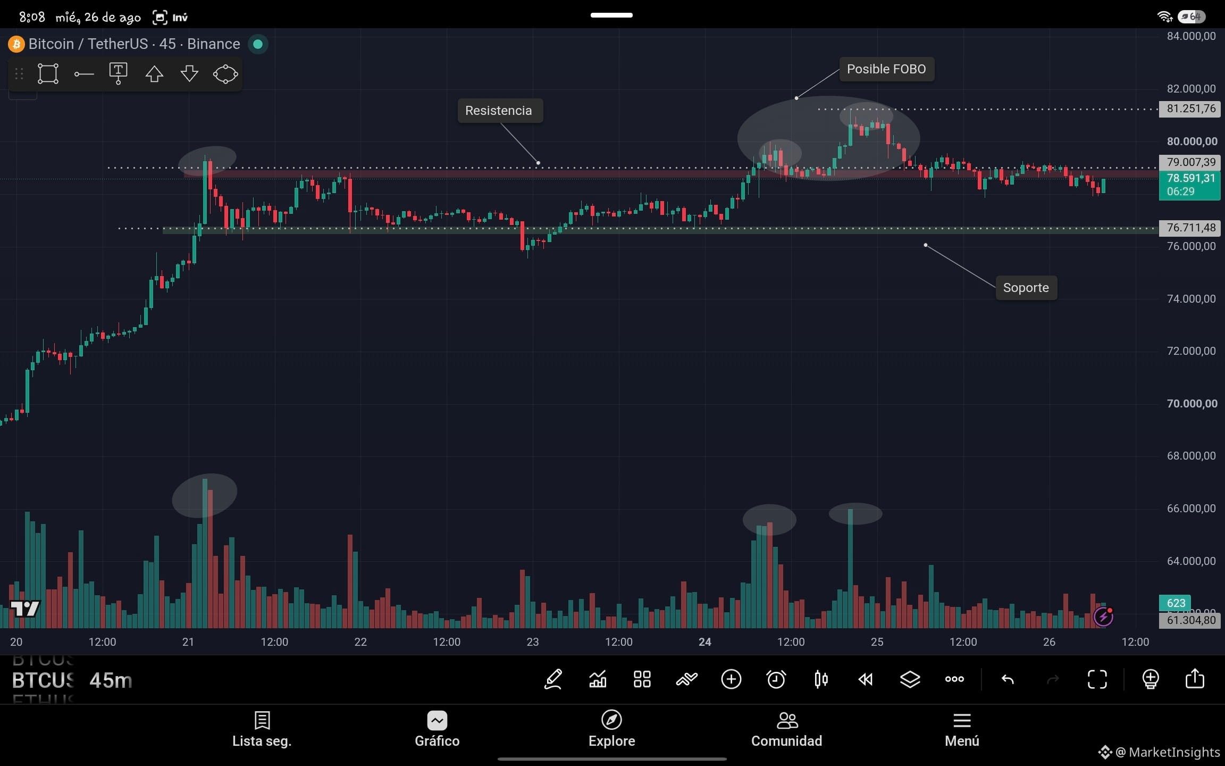Toggle the green market status dot
Viewport: 1225px width, 766px height.
pos(258,44)
